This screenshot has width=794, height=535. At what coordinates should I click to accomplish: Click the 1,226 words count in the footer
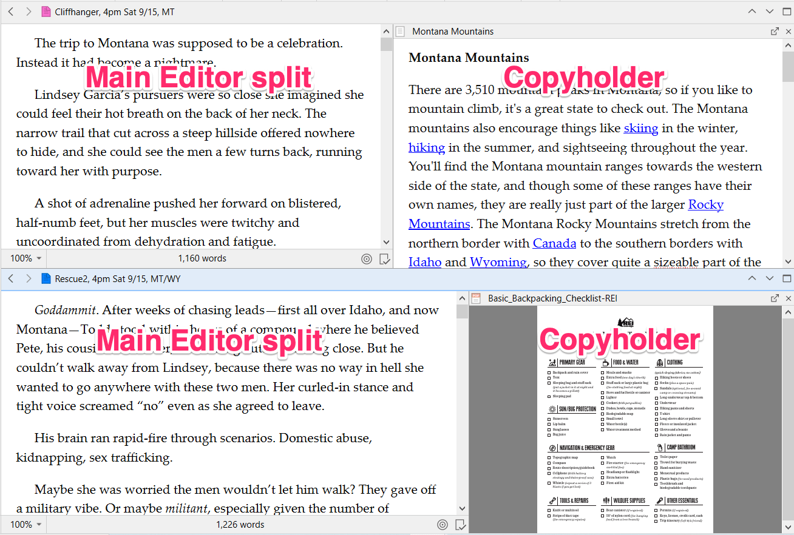click(240, 524)
